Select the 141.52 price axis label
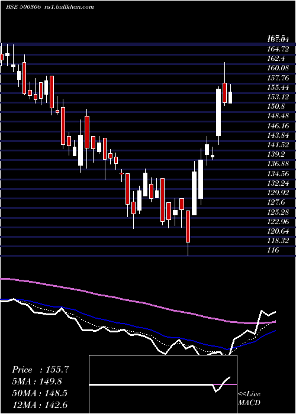This screenshot has height=414, width=296. 278,145
